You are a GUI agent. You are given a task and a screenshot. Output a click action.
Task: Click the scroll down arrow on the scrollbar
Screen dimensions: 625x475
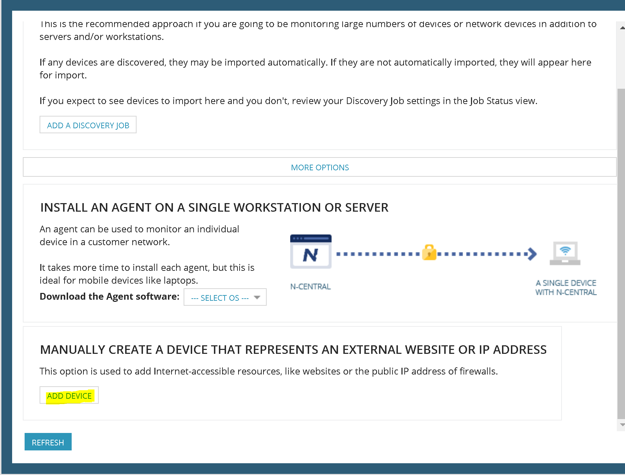621,425
